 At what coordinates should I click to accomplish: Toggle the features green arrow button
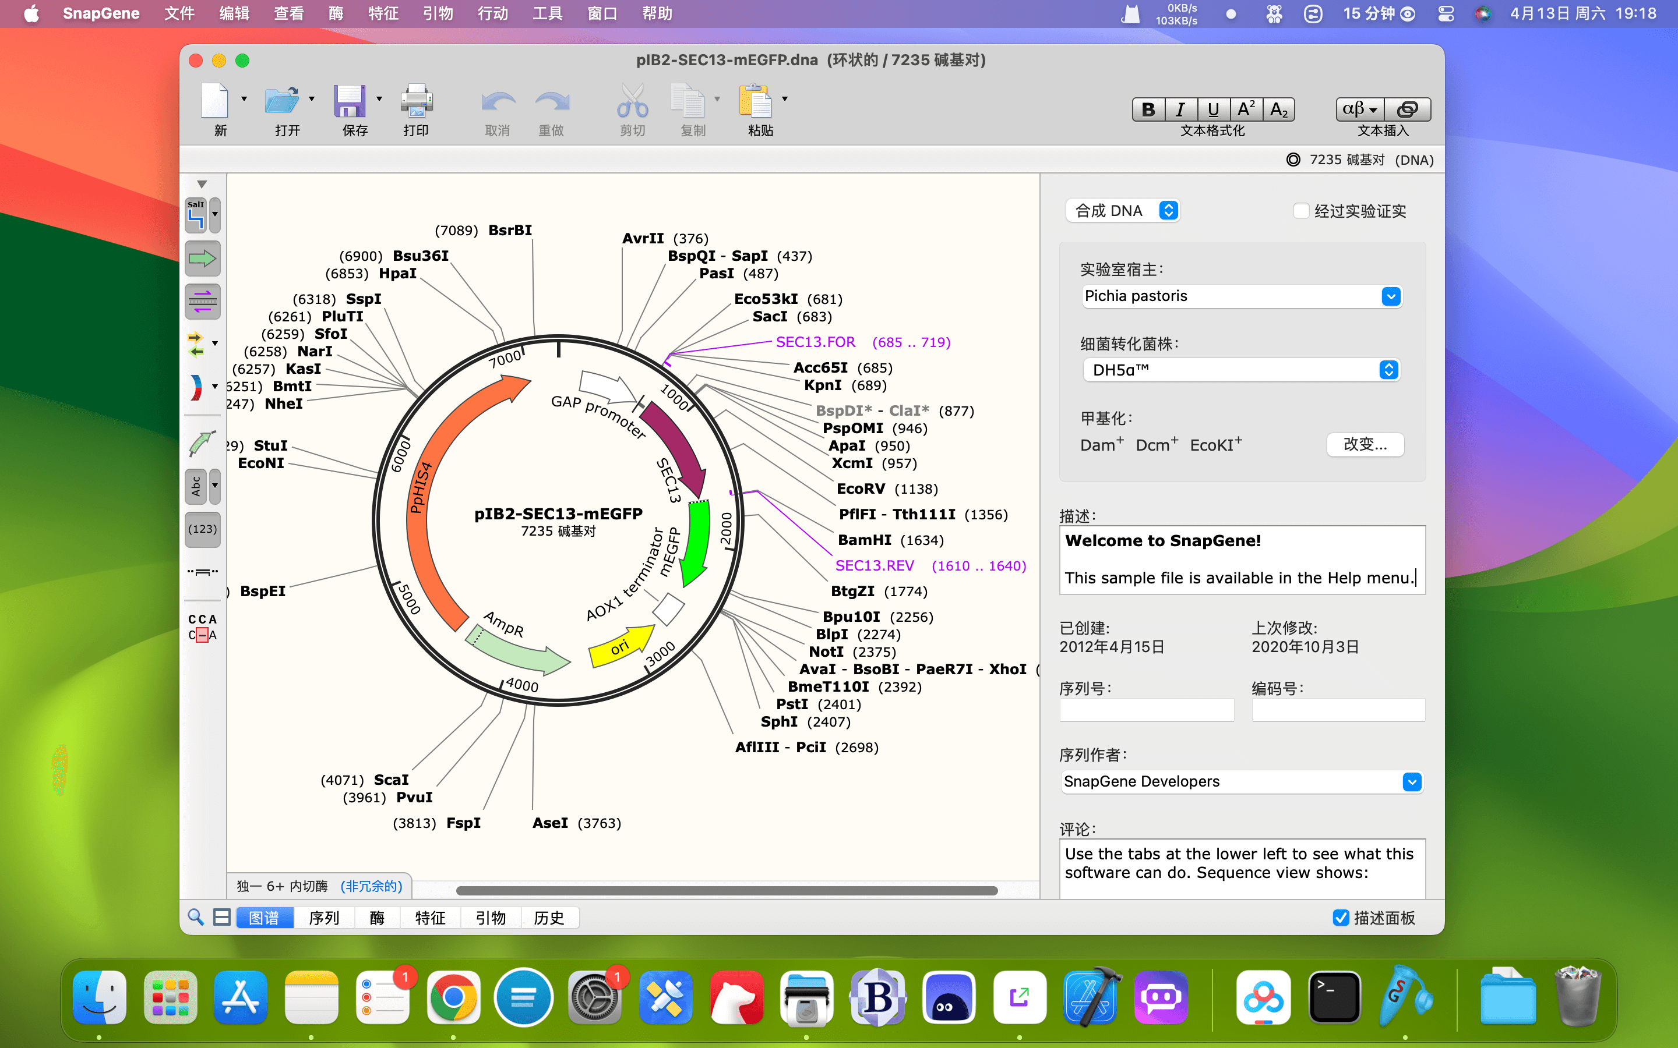coord(203,259)
